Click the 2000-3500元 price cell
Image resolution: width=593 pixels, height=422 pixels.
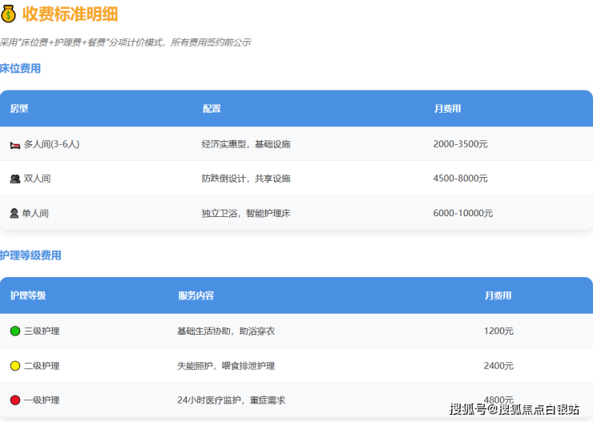tap(460, 144)
